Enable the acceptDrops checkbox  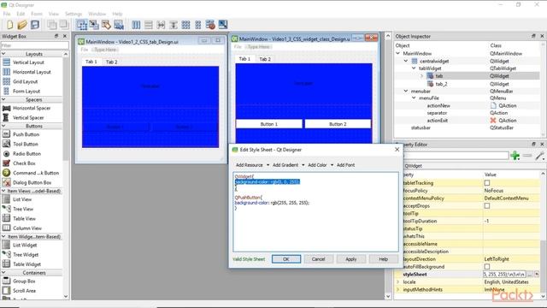tap(487, 206)
